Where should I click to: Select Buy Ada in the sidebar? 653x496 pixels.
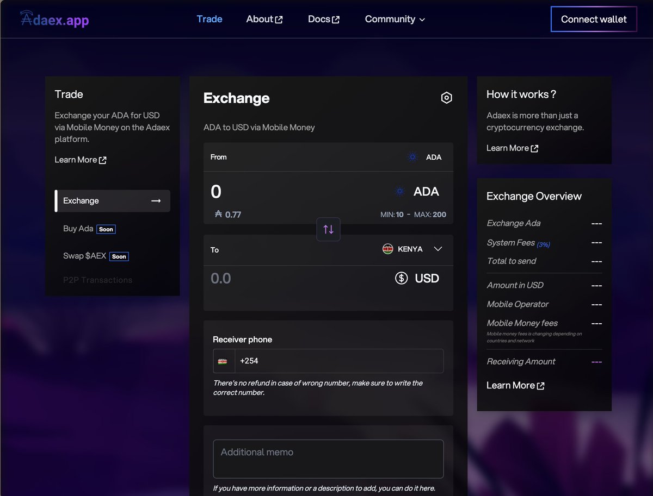coord(78,229)
